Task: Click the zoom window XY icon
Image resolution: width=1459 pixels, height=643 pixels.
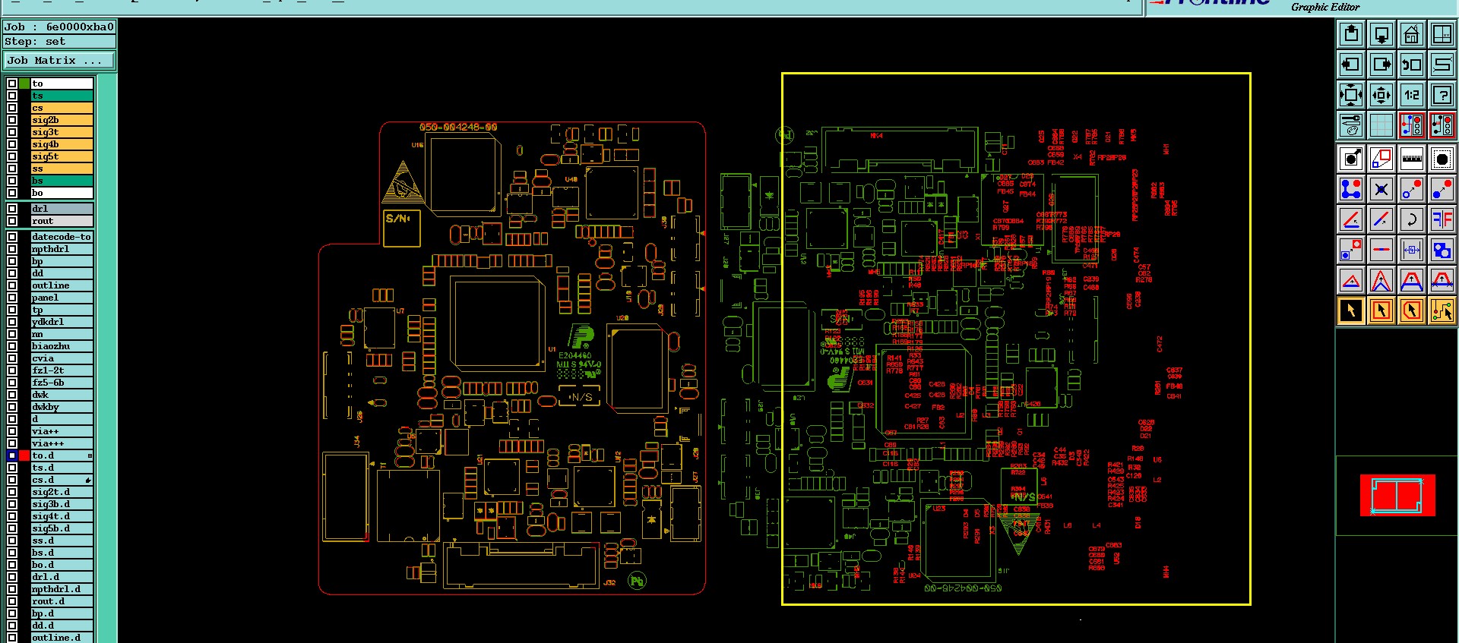Action: click(x=1442, y=34)
